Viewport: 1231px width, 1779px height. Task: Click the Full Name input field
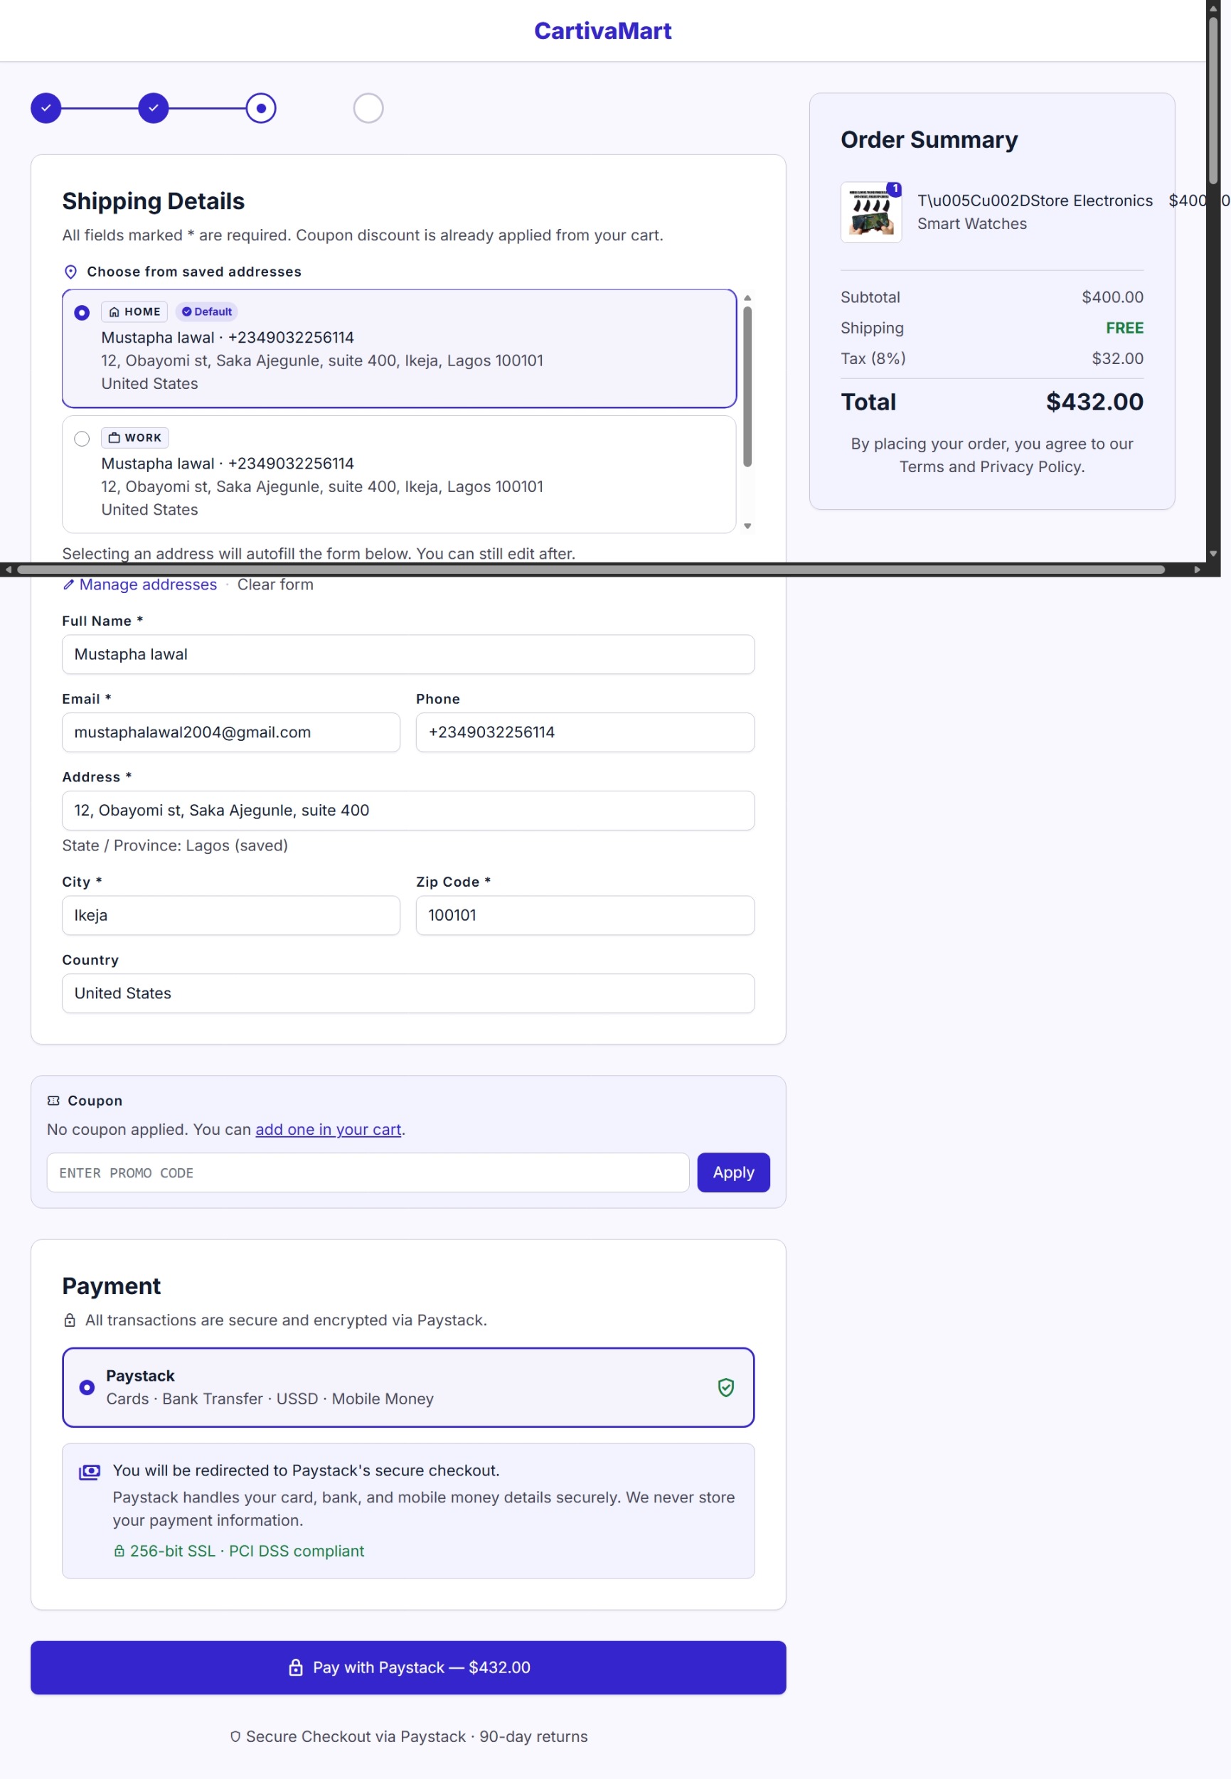click(408, 654)
